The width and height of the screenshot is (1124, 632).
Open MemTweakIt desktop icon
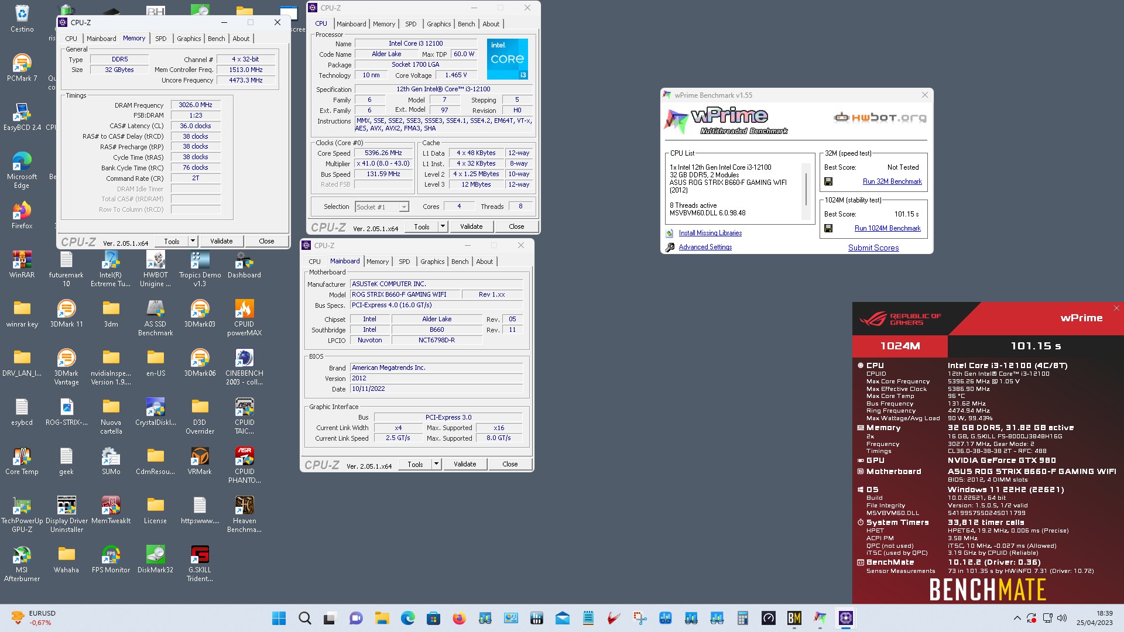tap(111, 510)
